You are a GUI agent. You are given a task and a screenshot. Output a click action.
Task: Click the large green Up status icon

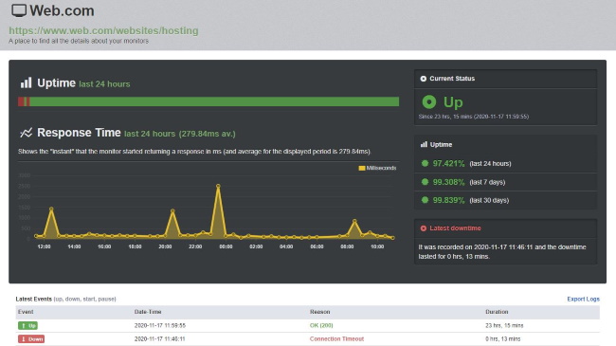click(x=429, y=101)
